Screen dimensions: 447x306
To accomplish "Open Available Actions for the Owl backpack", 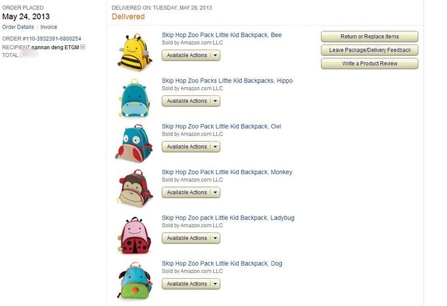I will pos(191,147).
